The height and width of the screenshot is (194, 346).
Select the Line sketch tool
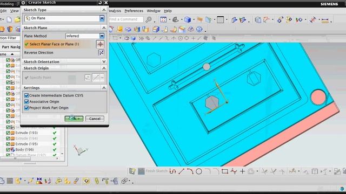click(182, 171)
